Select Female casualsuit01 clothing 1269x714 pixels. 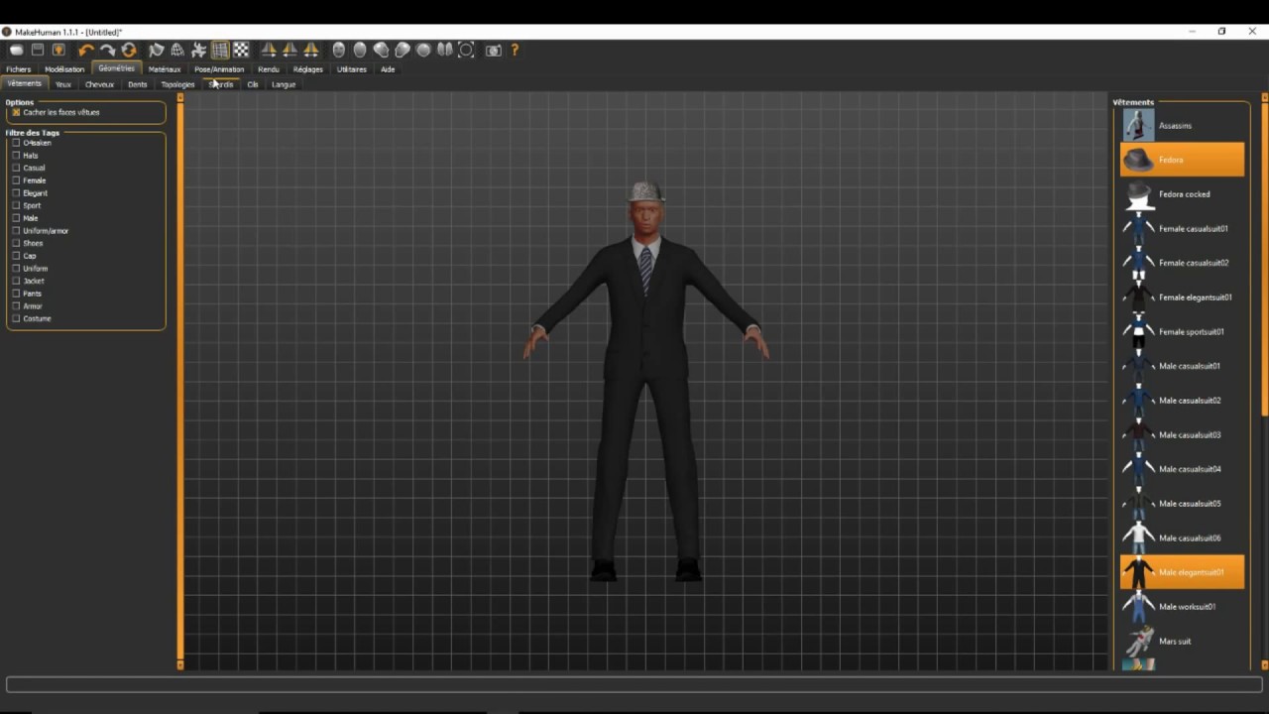point(1182,228)
